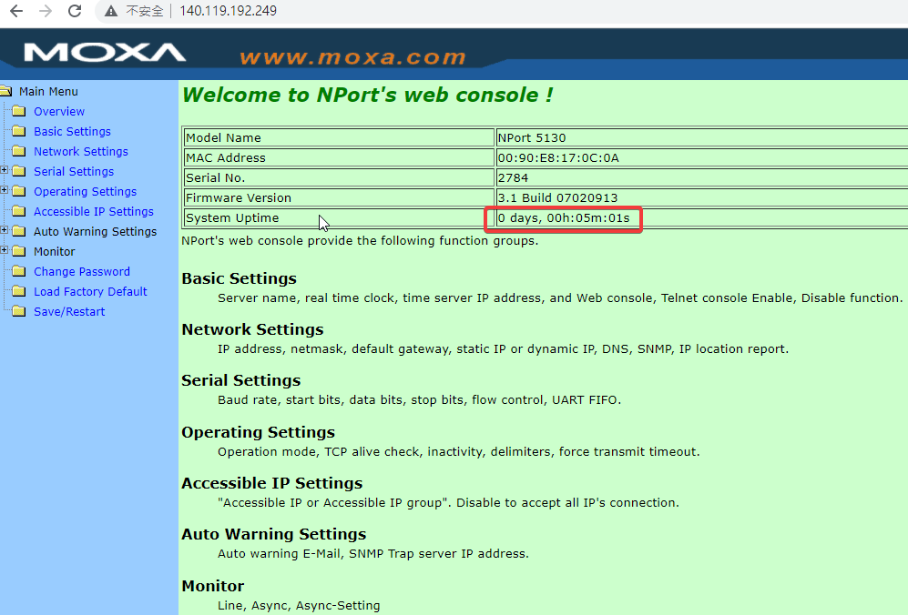Open the Accessible IP Settings link
The image size is (908, 615).
[x=94, y=211]
